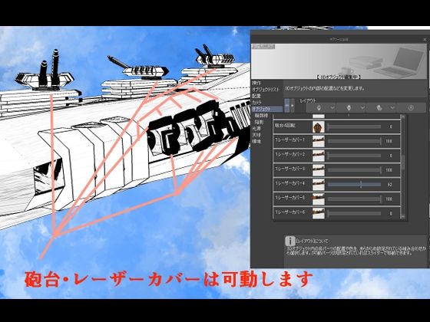Click the value field of レーザーカバー6

(x=390, y=214)
